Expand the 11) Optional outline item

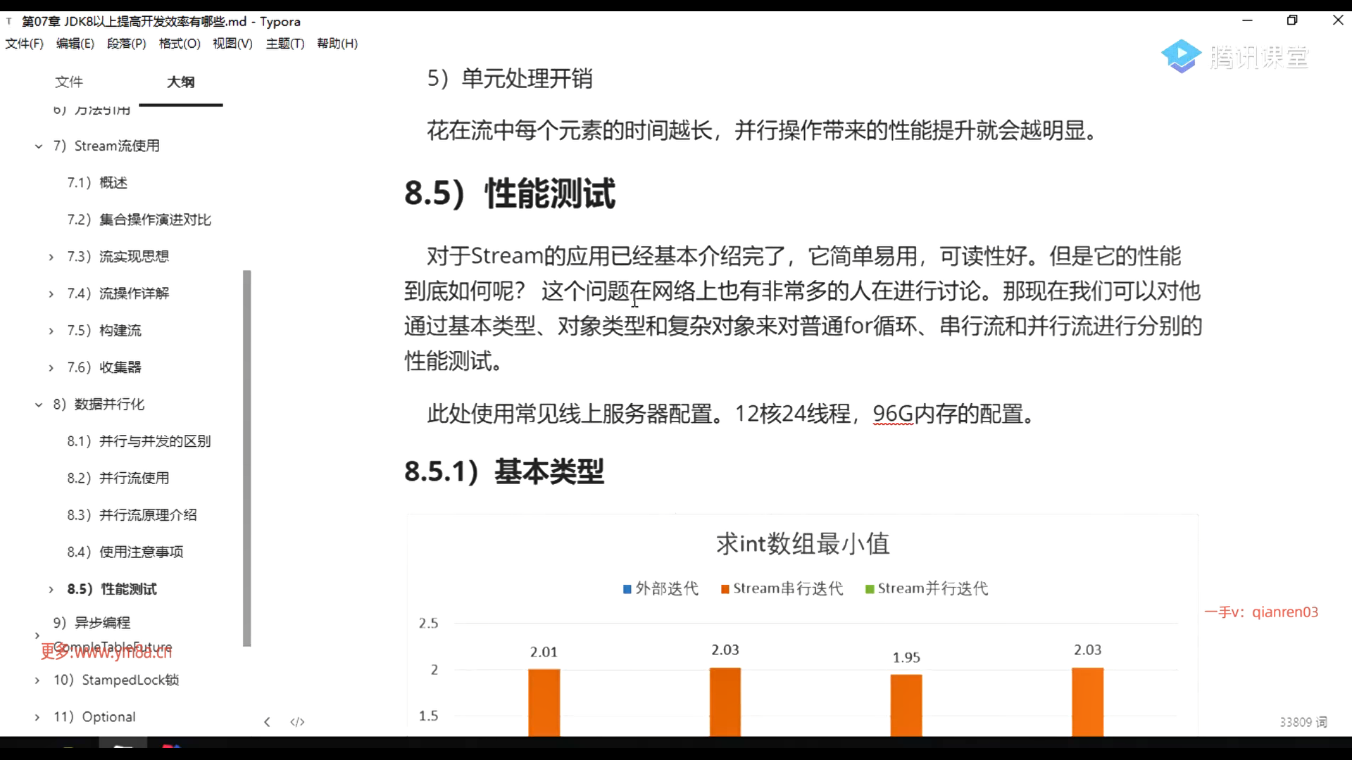coord(37,717)
